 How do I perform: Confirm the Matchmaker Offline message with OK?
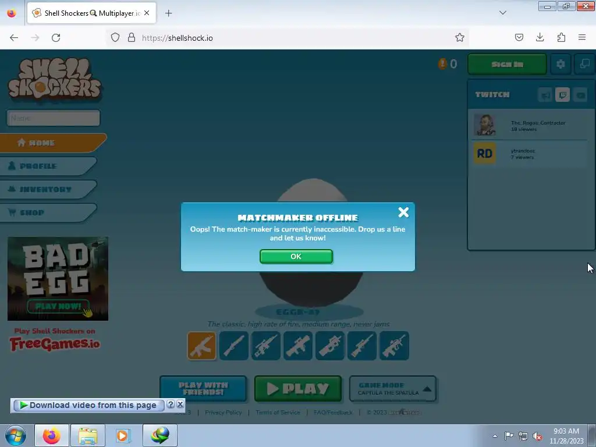pos(296,256)
